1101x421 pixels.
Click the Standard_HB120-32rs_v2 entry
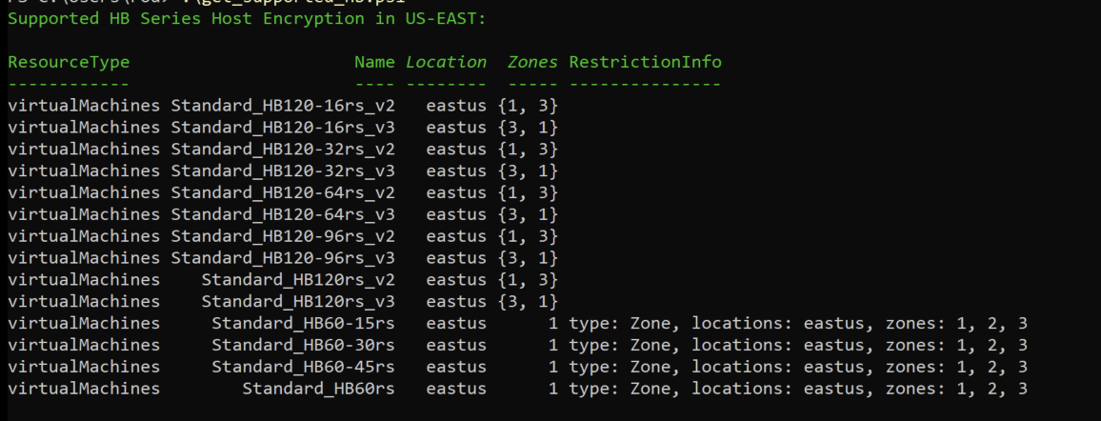click(x=283, y=150)
